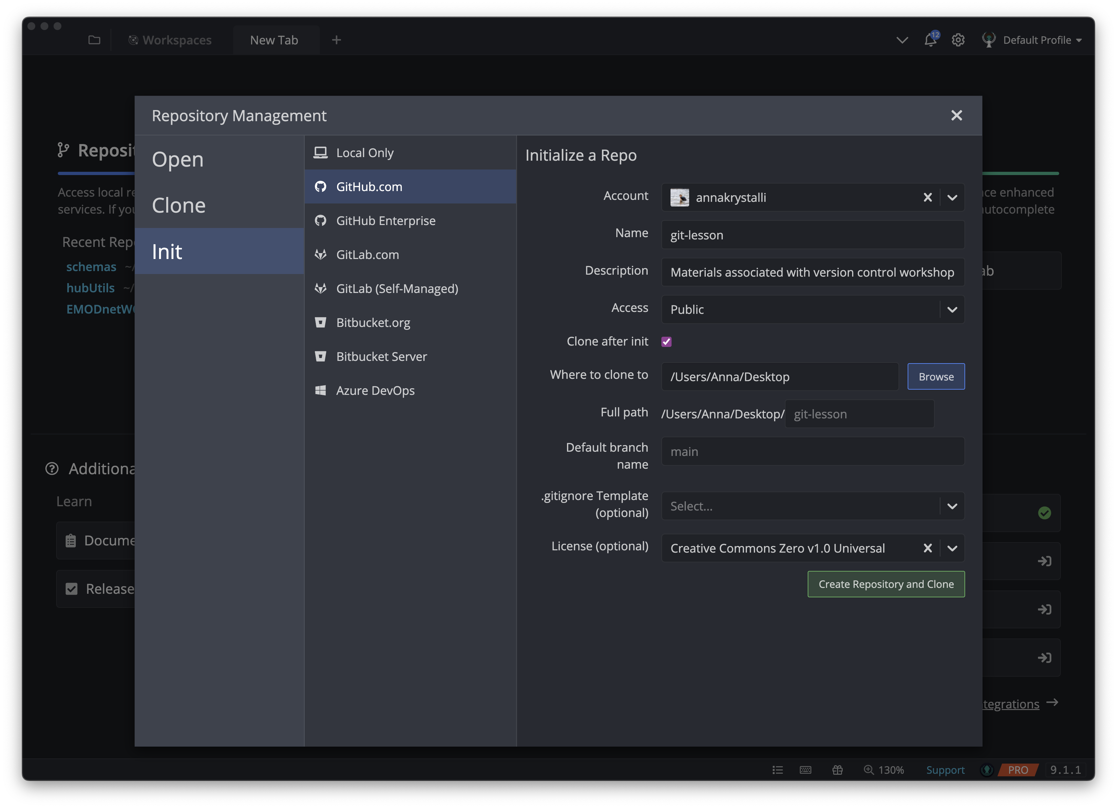The image size is (1117, 808).
Task: Click the GitKraken logo icon in status bar
Action: tap(987, 769)
